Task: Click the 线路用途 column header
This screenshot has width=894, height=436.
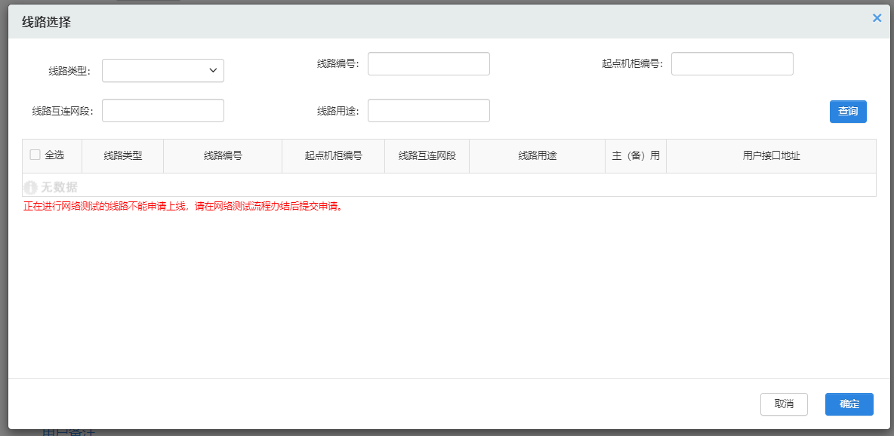Action: pos(537,155)
